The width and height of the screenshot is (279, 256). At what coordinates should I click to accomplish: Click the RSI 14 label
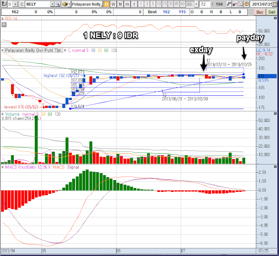pyautogui.click(x=11, y=18)
